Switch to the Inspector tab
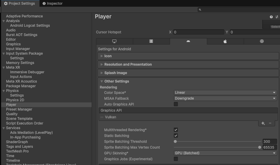The image size is (280, 165). click(53, 3)
